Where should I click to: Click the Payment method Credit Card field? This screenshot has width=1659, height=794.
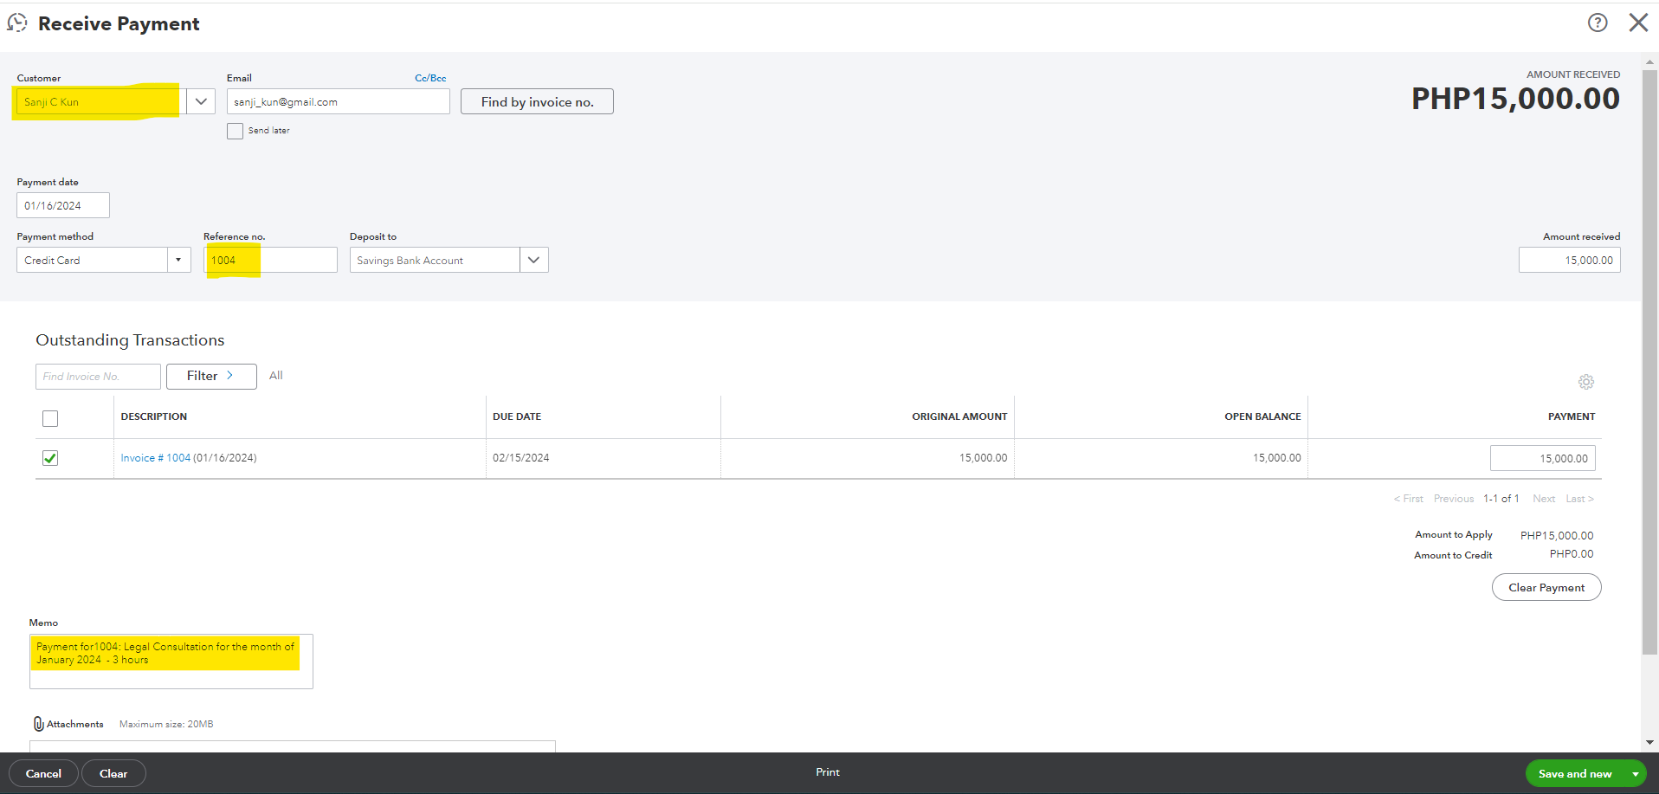coord(92,260)
